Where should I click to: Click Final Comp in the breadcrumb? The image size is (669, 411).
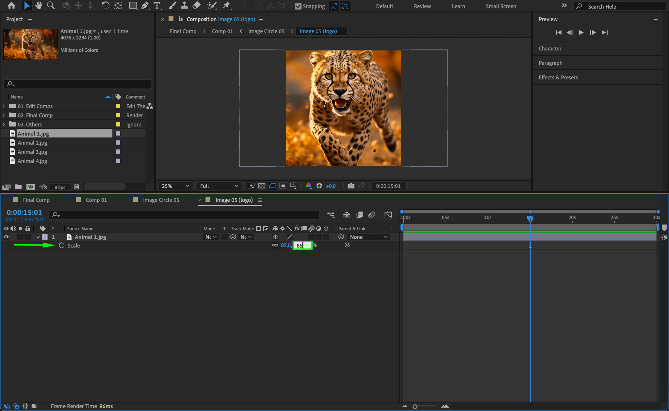183,31
